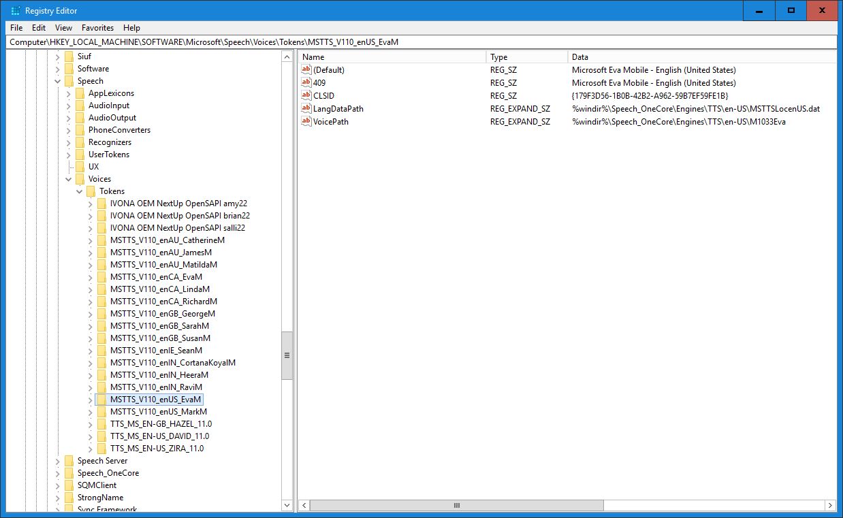Click the AppLexicons folder icon

tap(80, 93)
